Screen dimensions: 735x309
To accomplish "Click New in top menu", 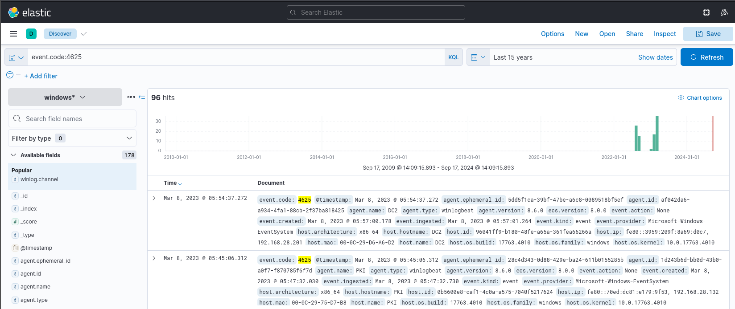I will click(x=582, y=34).
